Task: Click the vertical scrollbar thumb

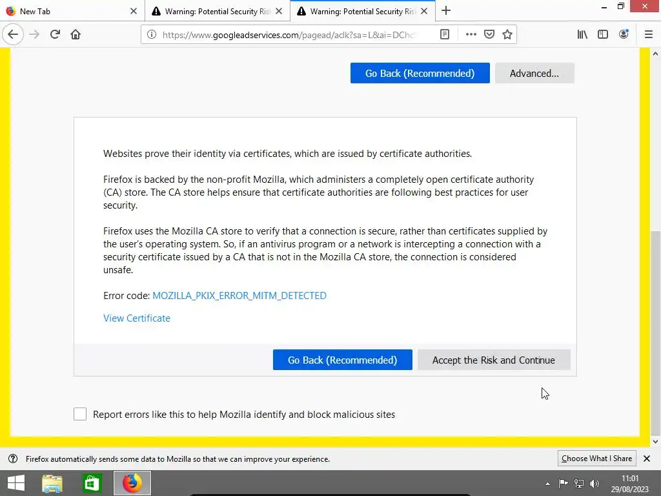Action: 655,333
